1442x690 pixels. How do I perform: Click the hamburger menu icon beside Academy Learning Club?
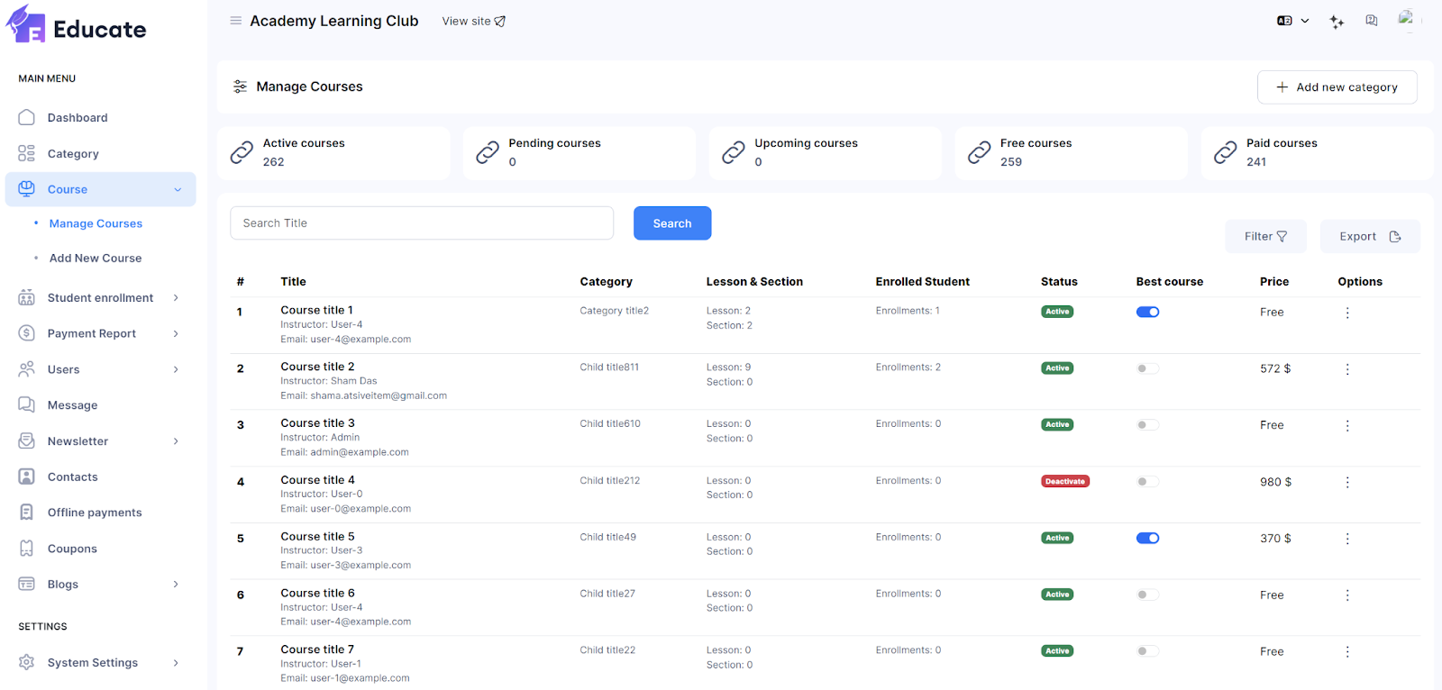click(235, 21)
